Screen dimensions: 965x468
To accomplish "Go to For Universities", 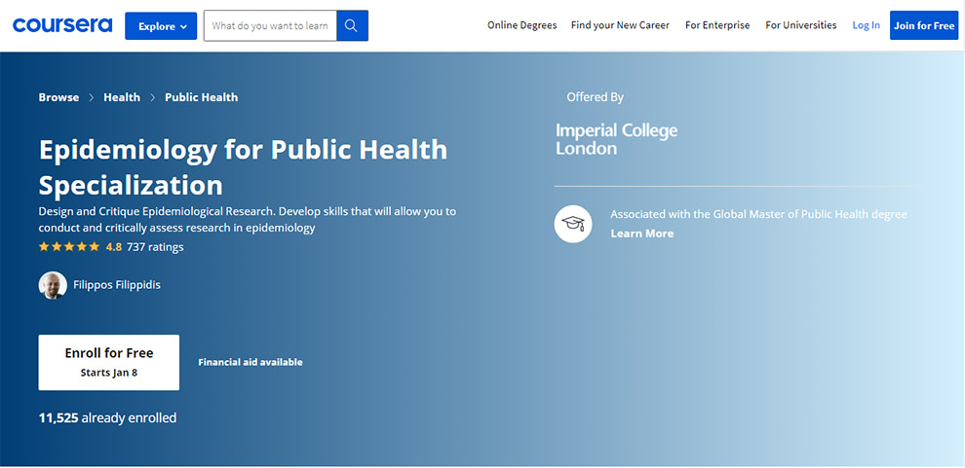I will click(800, 25).
